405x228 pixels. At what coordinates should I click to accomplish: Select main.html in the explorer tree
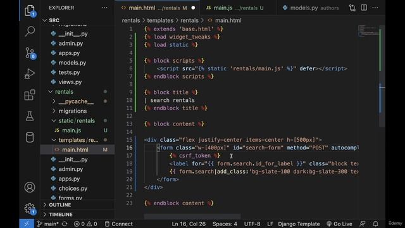click(x=77, y=149)
